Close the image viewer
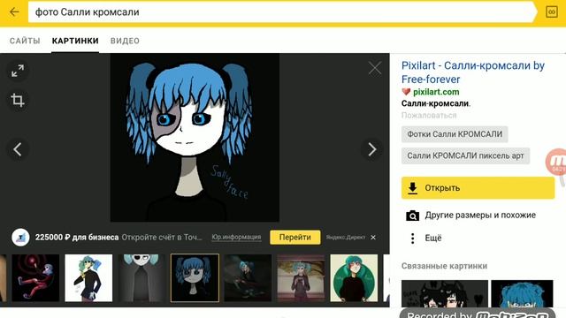The height and width of the screenshot is (318, 566). [375, 68]
